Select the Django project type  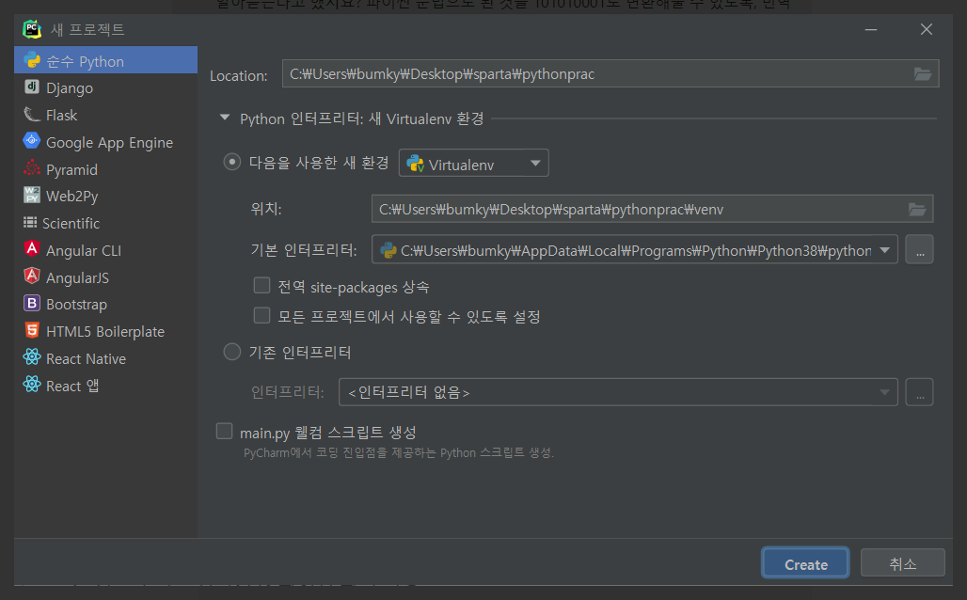105,87
